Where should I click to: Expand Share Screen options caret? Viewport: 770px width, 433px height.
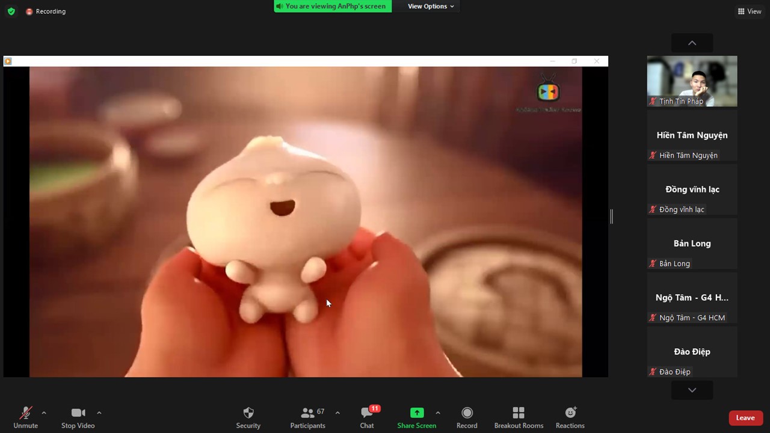pos(437,413)
